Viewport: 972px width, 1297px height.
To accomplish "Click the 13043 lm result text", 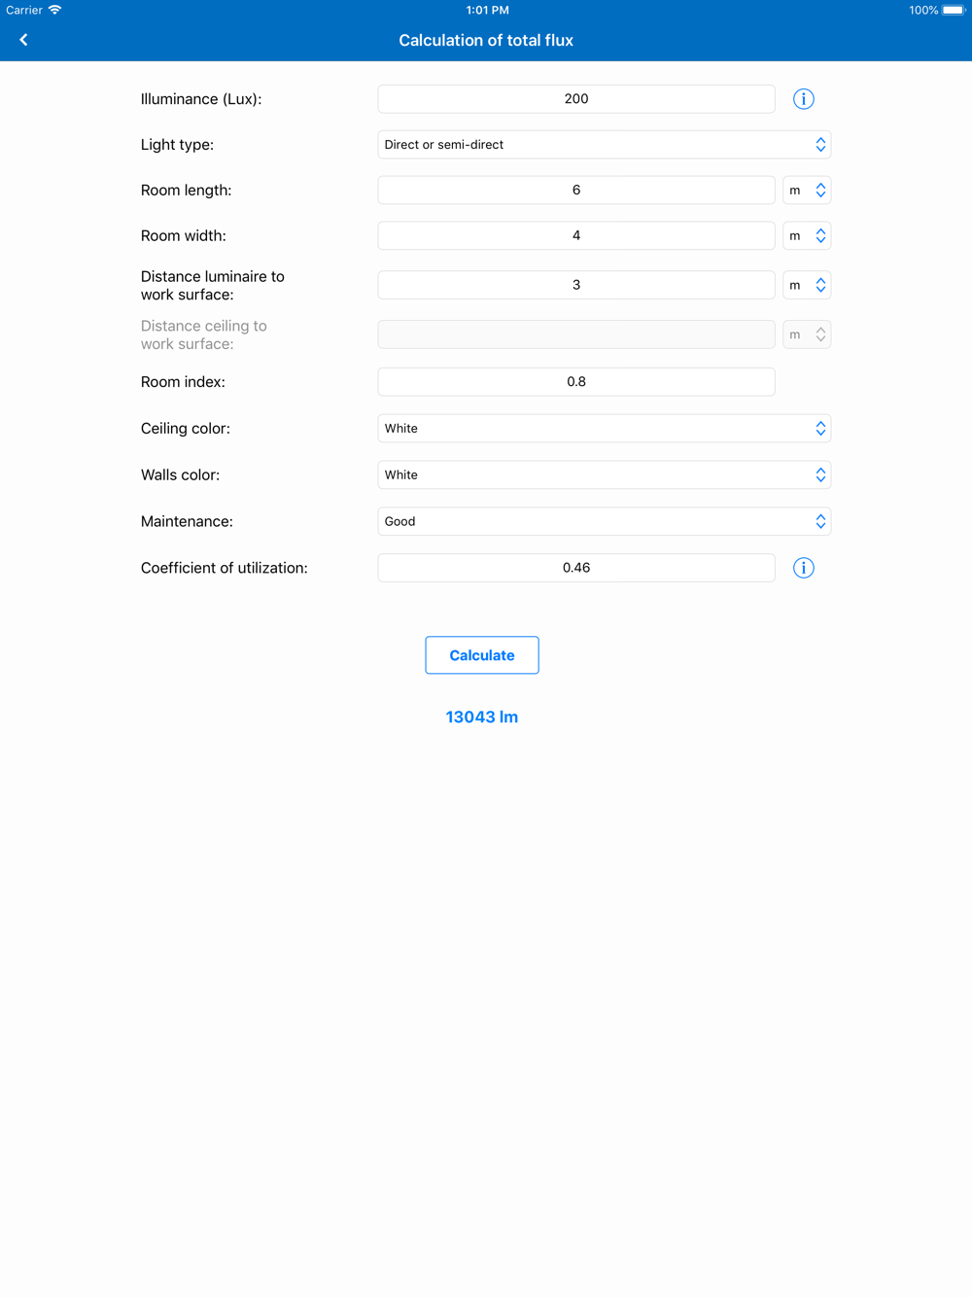I will 482,718.
